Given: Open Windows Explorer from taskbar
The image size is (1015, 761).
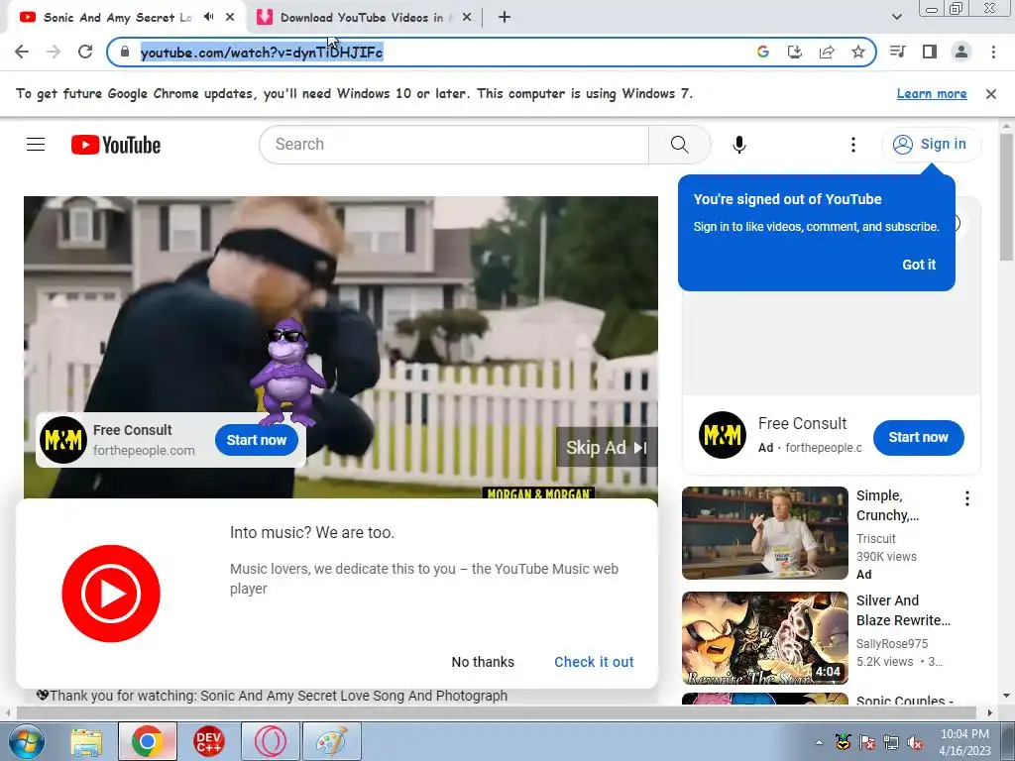Looking at the screenshot, I should (86, 741).
